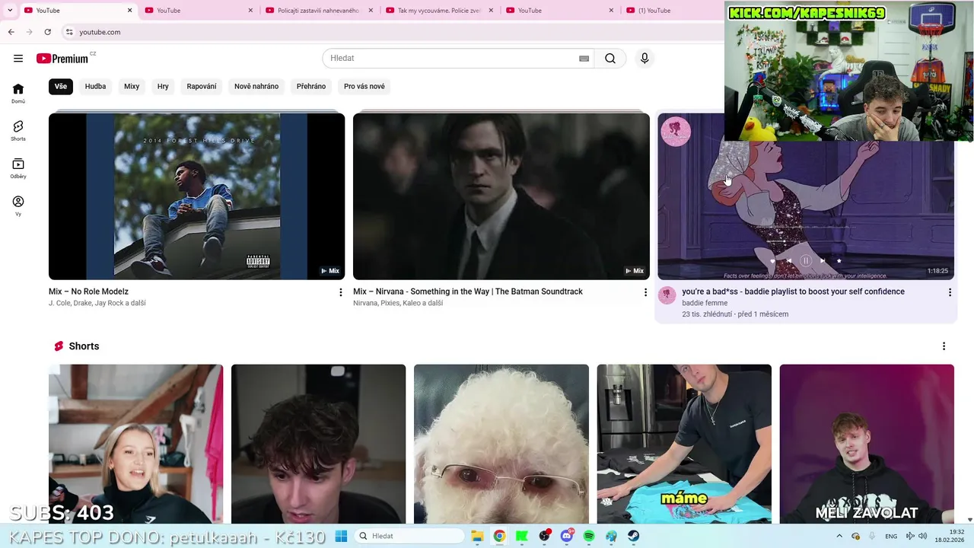Close the Tak my vycouváme tab
This screenshot has height=548, width=974.
pyautogui.click(x=491, y=11)
